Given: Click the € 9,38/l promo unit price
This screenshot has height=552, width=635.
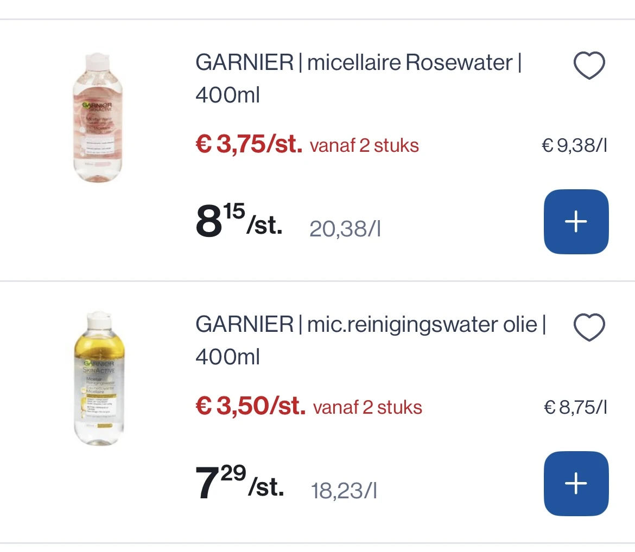Looking at the screenshot, I should (574, 146).
